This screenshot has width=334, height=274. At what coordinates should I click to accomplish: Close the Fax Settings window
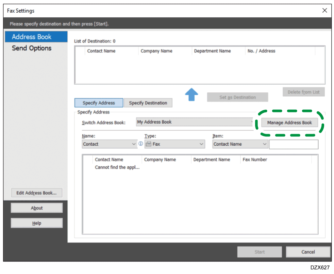pos(324,11)
